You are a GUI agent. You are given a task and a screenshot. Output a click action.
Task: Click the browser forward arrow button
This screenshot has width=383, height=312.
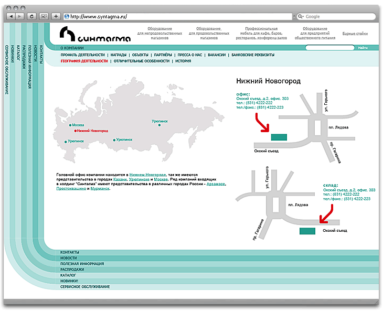(20, 16)
